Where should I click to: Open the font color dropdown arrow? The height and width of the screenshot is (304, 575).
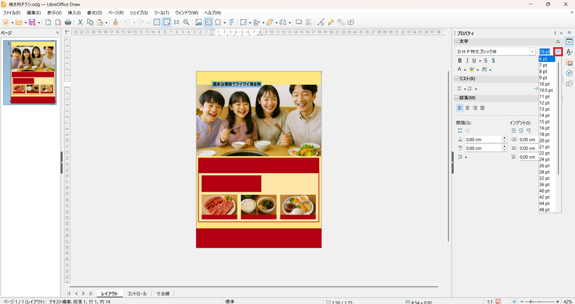click(465, 70)
